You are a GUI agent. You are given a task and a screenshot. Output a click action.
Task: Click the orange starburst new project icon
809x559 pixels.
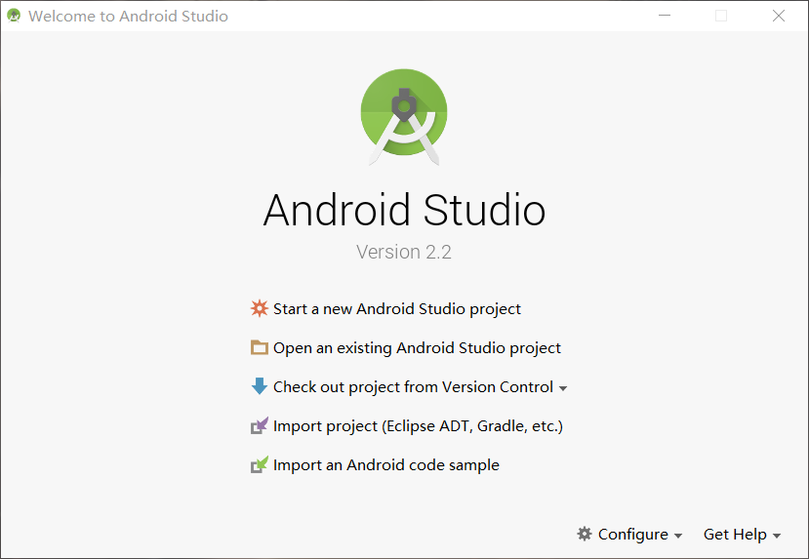coord(259,308)
